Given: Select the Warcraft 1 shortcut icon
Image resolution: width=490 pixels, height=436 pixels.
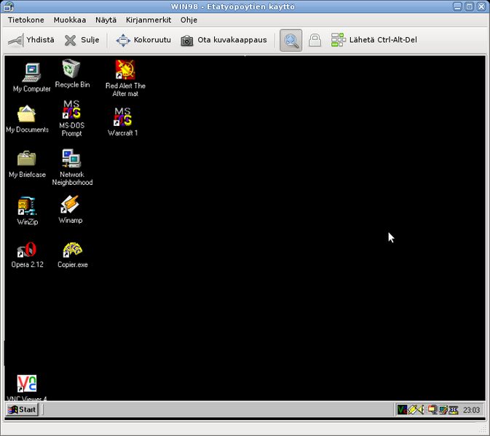Looking at the screenshot, I should point(122,117).
